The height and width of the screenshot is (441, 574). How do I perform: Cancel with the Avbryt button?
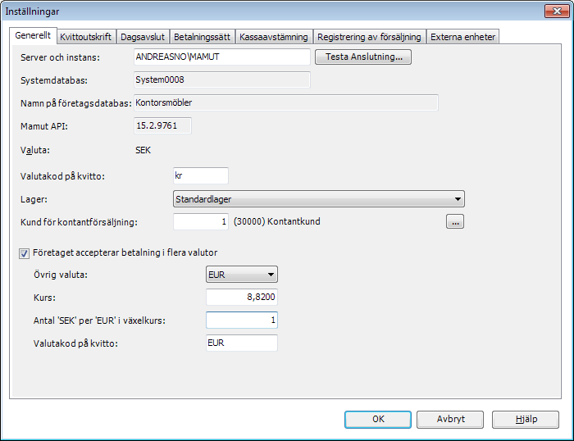tap(450, 420)
